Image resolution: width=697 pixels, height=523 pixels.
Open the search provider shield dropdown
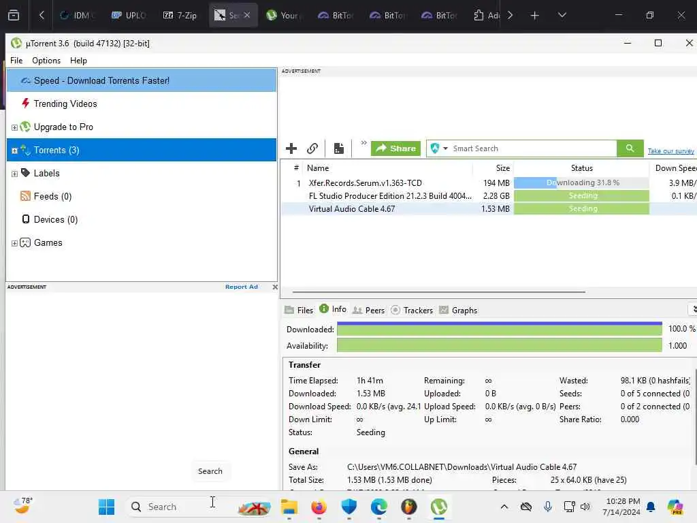(439, 148)
